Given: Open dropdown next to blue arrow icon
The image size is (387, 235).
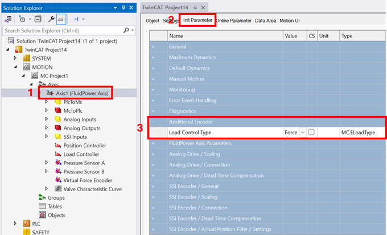Looking at the screenshot, I should point(83,19).
